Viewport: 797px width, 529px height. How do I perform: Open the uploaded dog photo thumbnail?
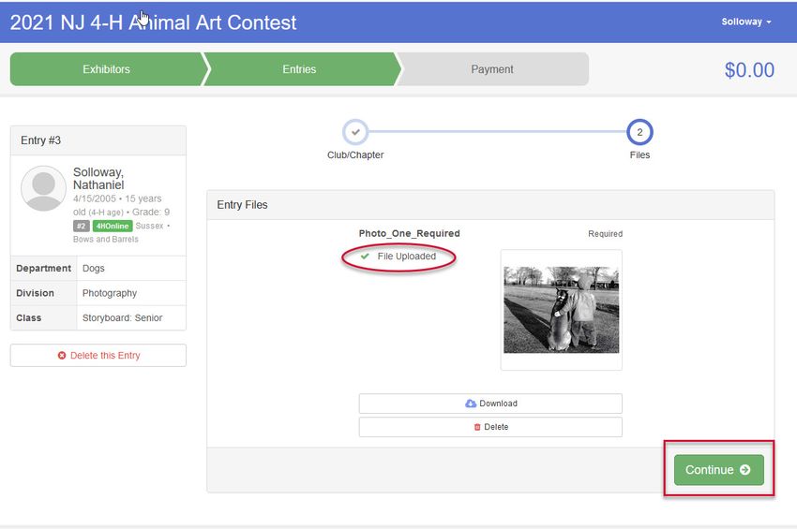coord(561,310)
